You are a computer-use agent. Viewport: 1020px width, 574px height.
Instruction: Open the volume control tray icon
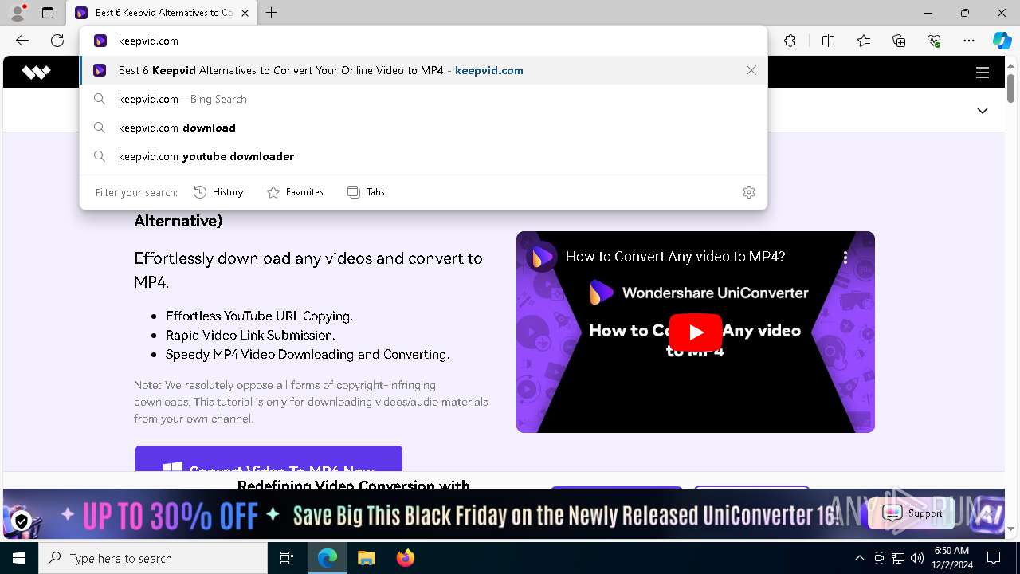click(917, 558)
